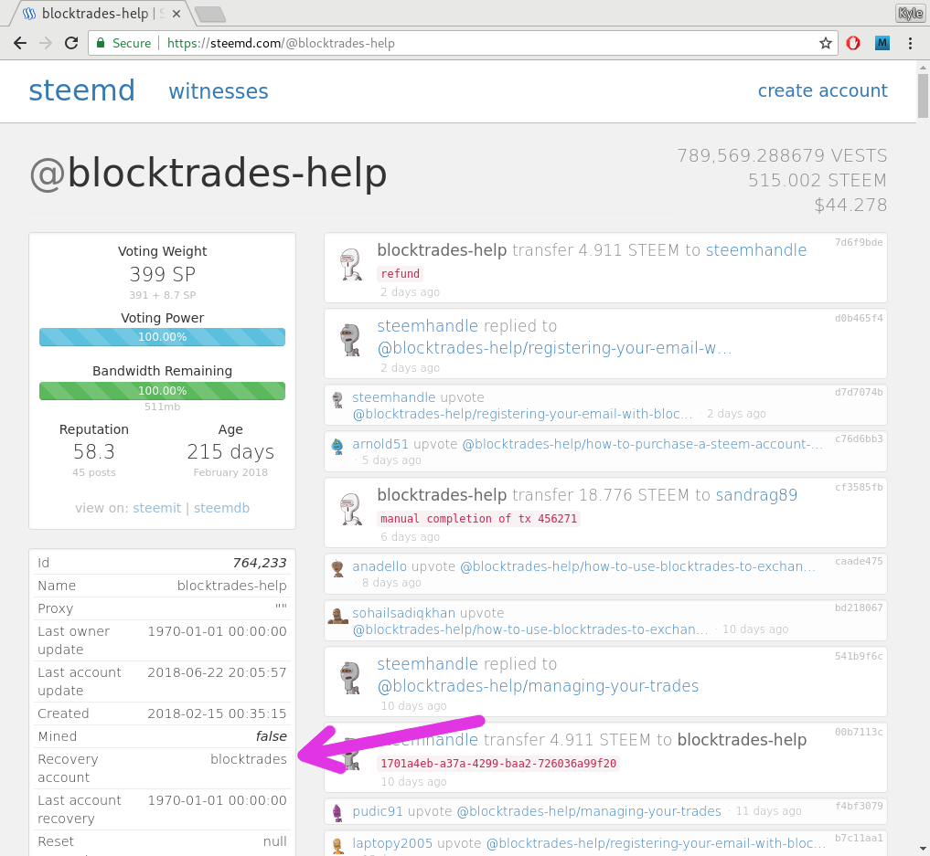The image size is (930, 856).
Task: Click the secure padlock icon
Action: point(101,43)
